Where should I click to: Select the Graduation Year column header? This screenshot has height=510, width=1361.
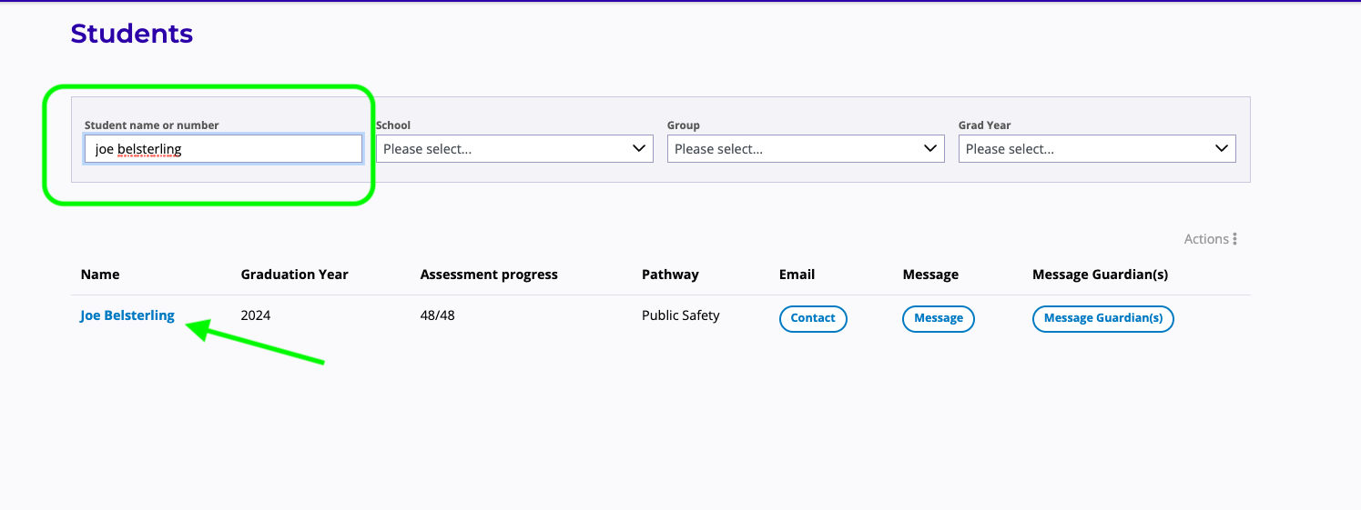tap(294, 275)
